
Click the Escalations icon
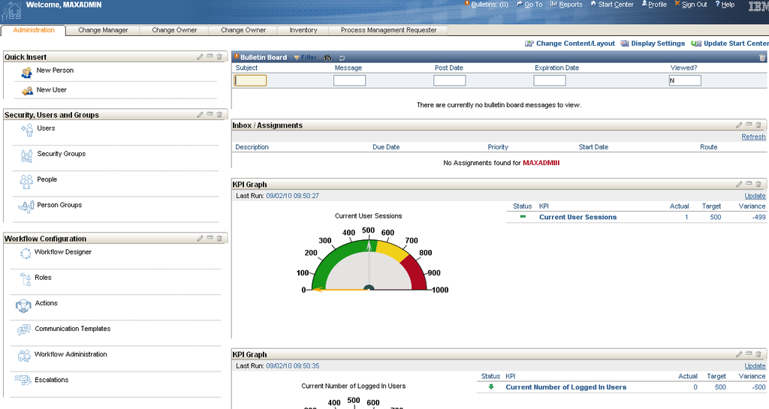(x=23, y=380)
